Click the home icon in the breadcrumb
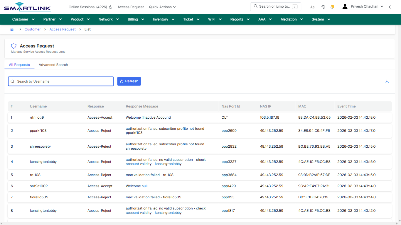Image resolution: width=401 pixels, height=225 pixels. click(12, 29)
